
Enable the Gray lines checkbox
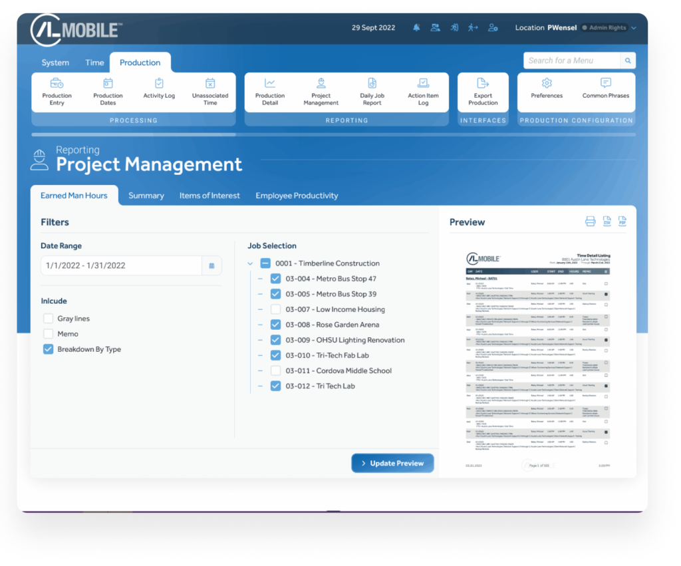(48, 318)
